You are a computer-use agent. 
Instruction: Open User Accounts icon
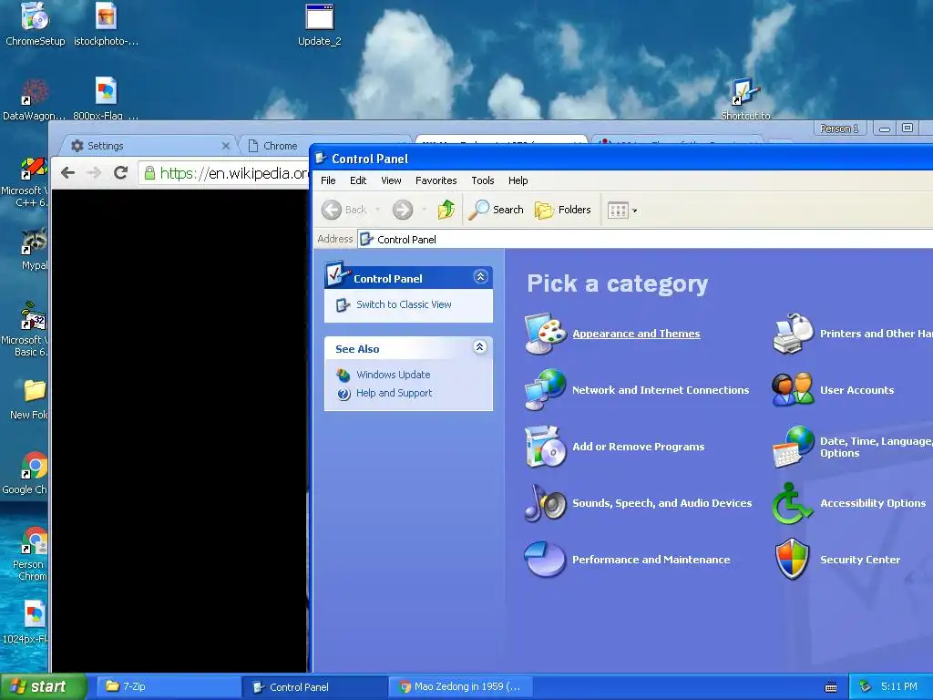pos(794,390)
